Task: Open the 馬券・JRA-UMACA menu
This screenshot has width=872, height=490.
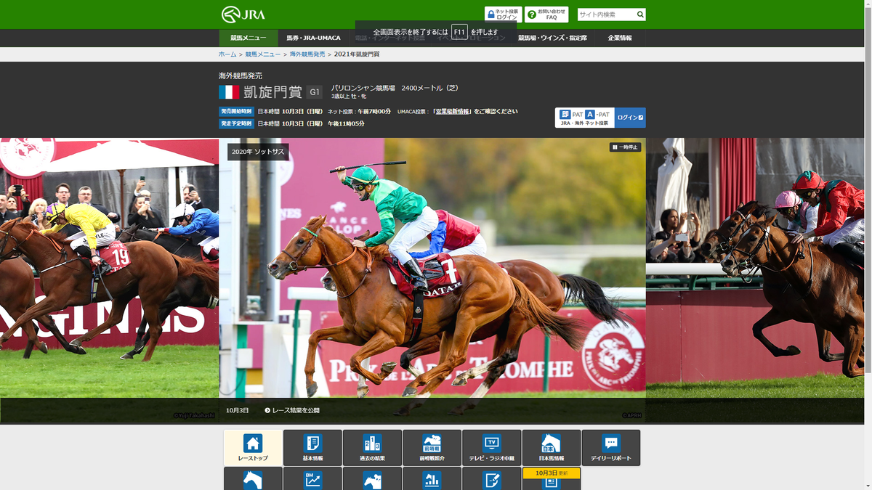Action: point(313,38)
